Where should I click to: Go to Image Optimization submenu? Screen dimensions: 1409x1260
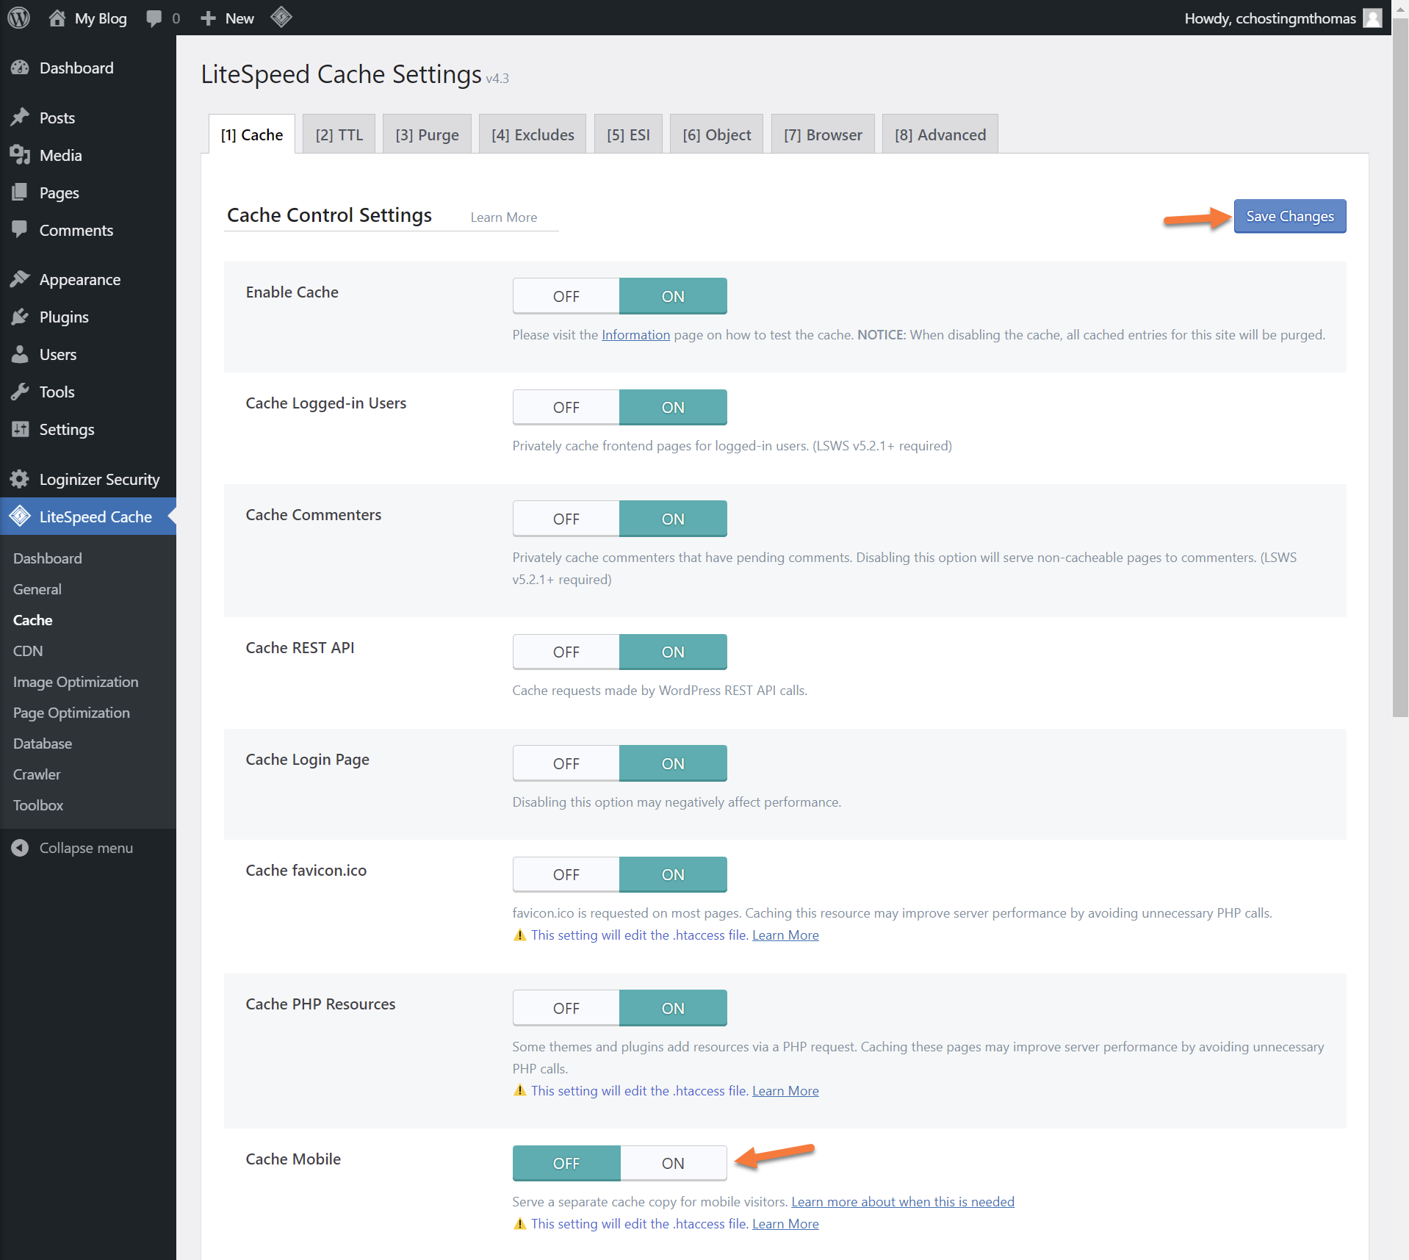(76, 682)
